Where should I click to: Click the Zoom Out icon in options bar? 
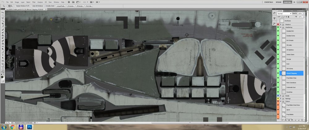click(12, 6)
